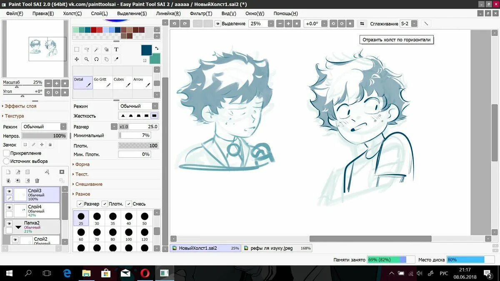The image size is (500, 281).
Task: Create a new layer folder
Action: click(x=27, y=172)
